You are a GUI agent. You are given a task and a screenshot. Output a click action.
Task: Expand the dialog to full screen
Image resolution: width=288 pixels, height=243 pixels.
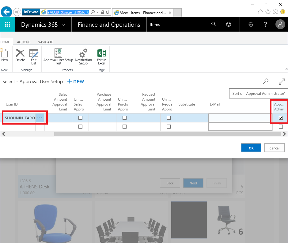(x=282, y=82)
